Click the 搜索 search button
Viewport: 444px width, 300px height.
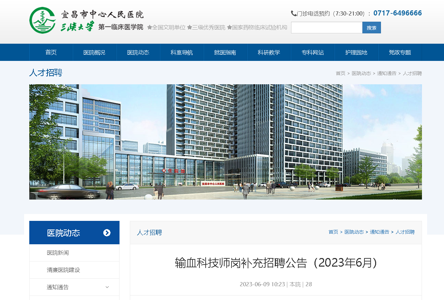tap(372, 28)
